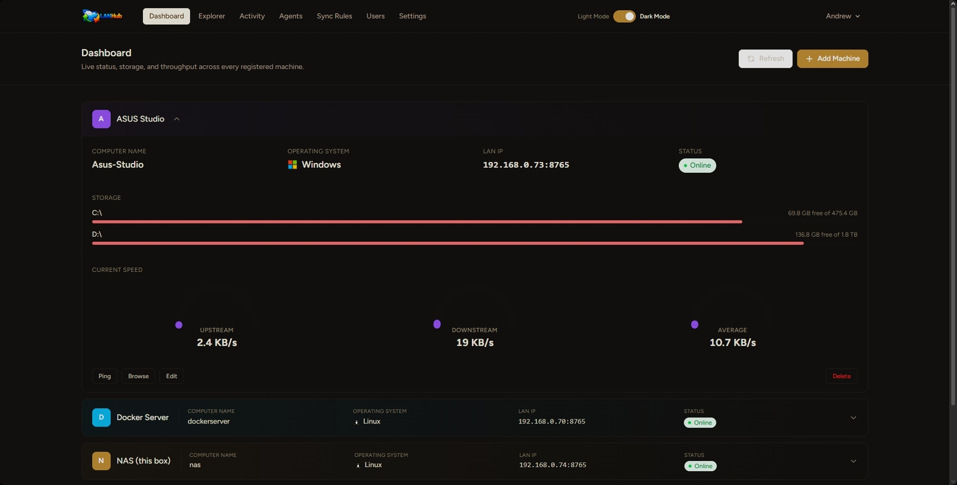Image resolution: width=957 pixels, height=485 pixels.
Task: Collapse the ASUS Studio machine card
Action: (x=176, y=119)
